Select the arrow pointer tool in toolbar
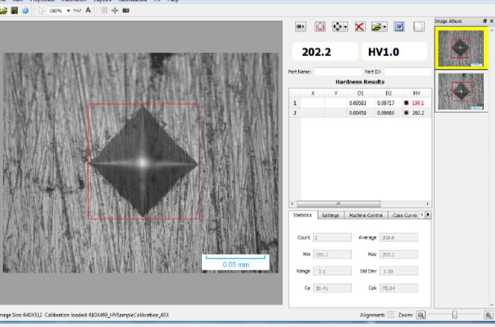Image resolution: width=495 pixels, height=327 pixels. (41, 10)
